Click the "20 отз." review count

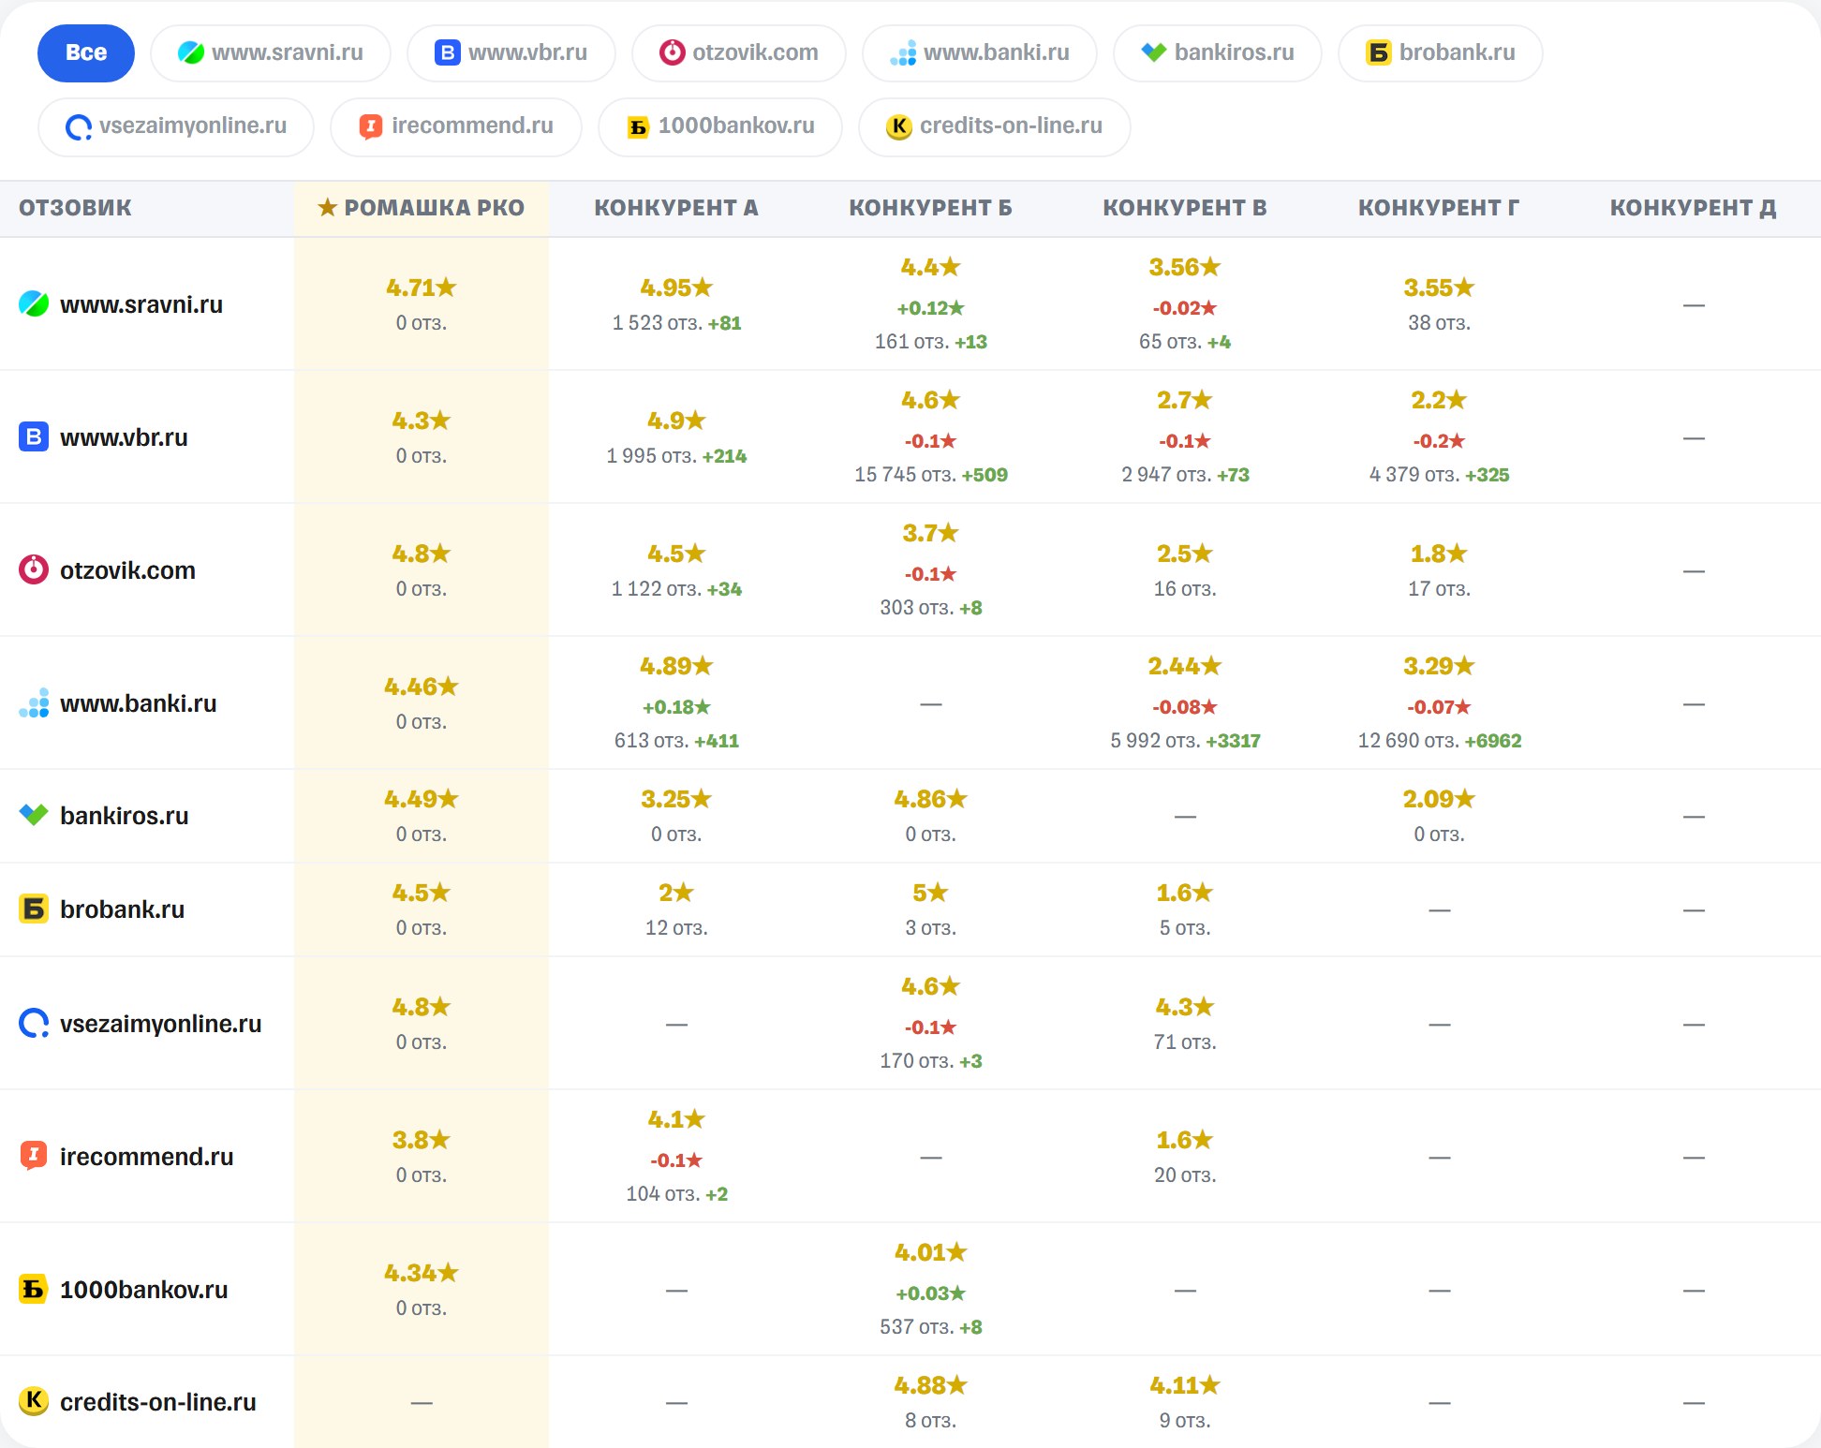[x=1185, y=1175]
